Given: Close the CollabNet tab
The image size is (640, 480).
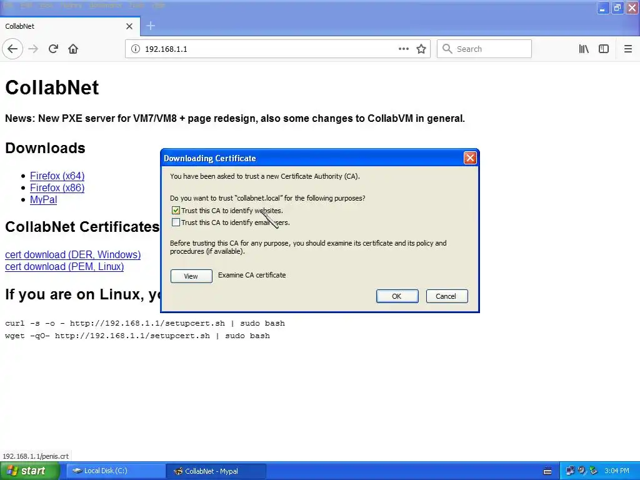Looking at the screenshot, I should click(x=129, y=26).
